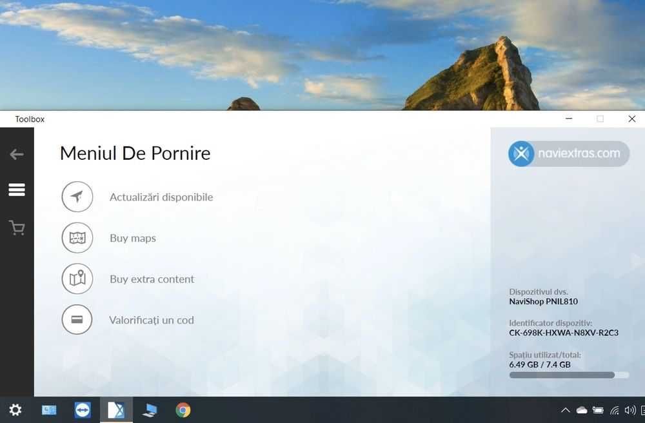Click the Meniul De Pornire heading
Image resolution: width=645 pixels, height=423 pixels.
coord(135,153)
